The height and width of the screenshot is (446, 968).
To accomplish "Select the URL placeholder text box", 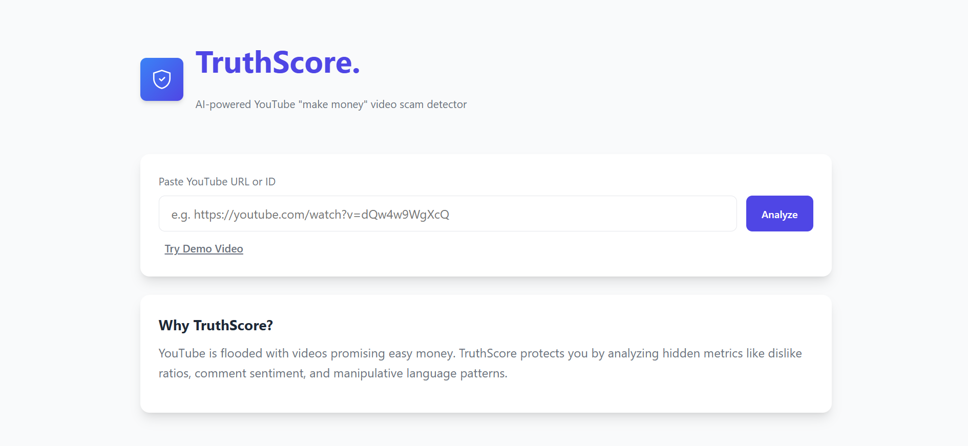I will pyautogui.click(x=447, y=214).
